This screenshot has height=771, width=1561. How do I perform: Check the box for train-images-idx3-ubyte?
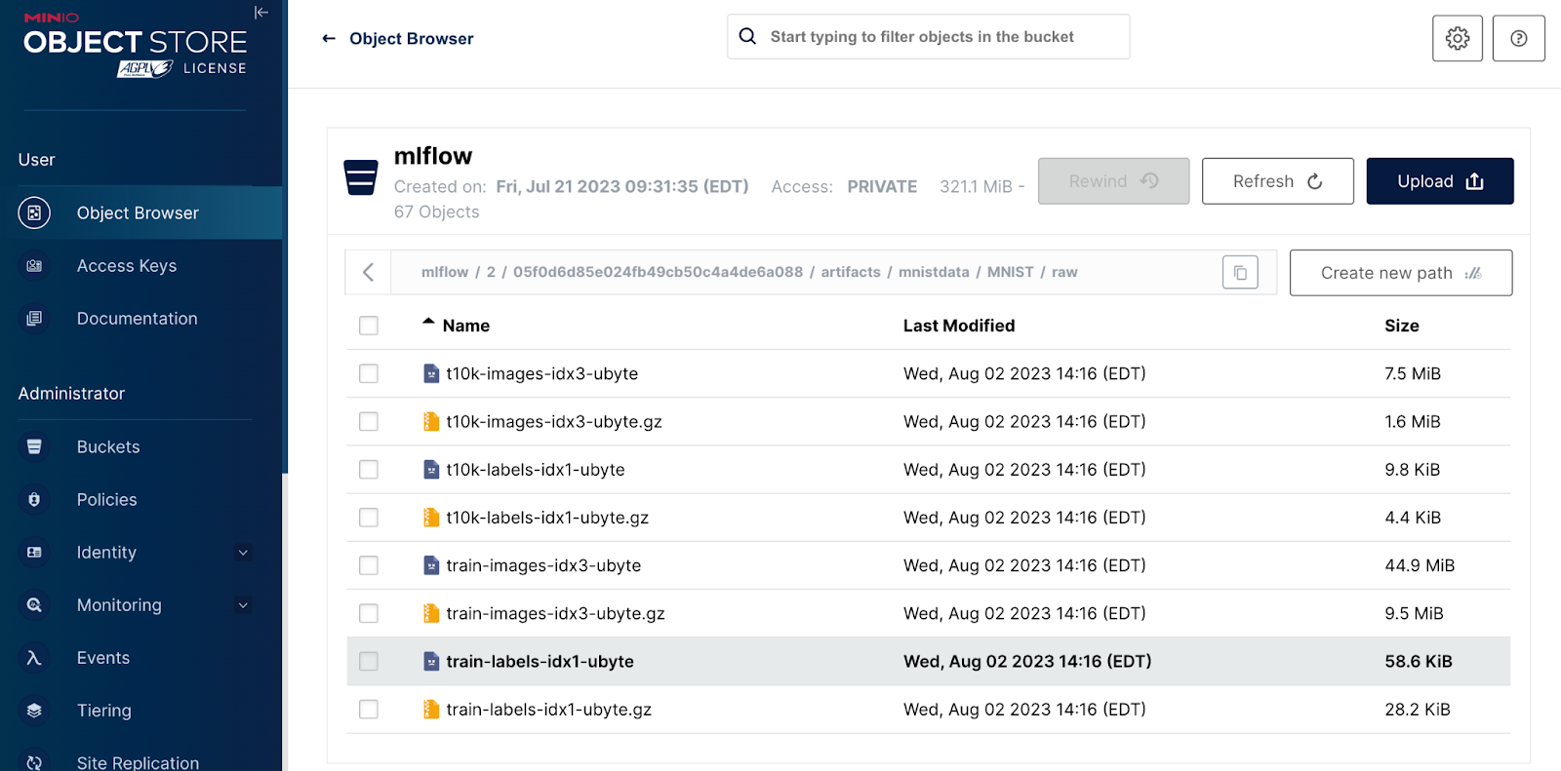pos(369,565)
